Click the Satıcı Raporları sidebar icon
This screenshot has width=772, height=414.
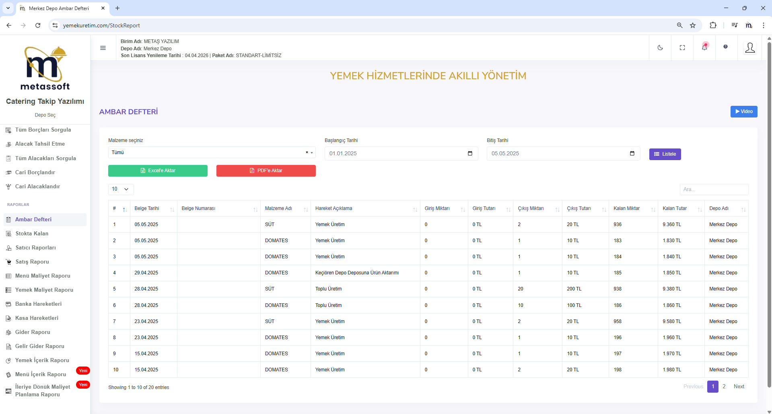pyautogui.click(x=8, y=248)
